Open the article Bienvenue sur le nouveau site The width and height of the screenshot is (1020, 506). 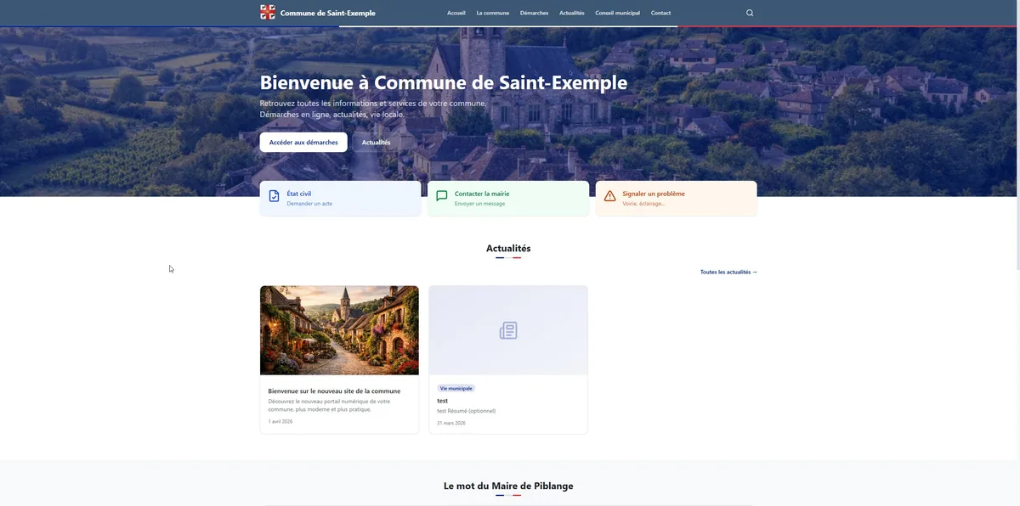tap(334, 391)
